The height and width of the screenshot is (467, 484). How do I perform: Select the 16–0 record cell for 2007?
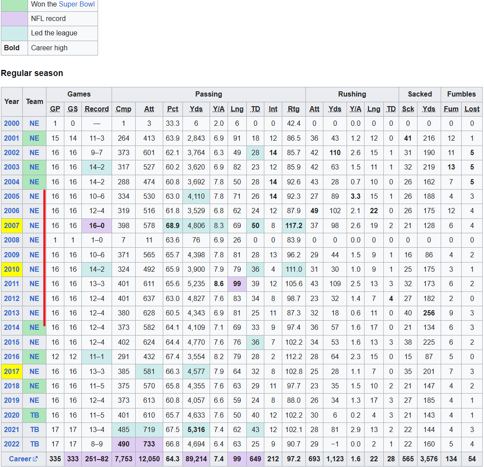(x=97, y=225)
